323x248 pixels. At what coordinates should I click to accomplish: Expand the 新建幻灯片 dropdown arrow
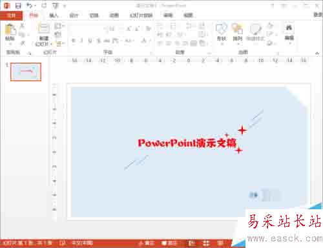(51, 44)
